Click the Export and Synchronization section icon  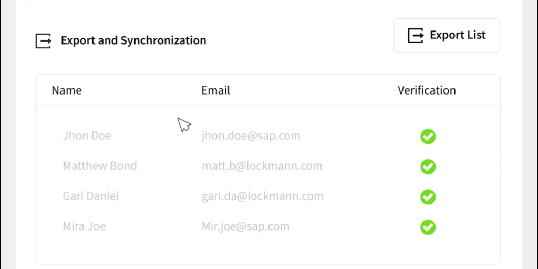44,40
